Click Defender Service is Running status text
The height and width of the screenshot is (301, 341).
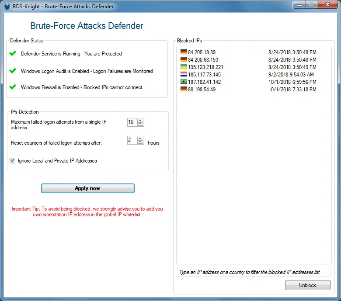[71, 54]
